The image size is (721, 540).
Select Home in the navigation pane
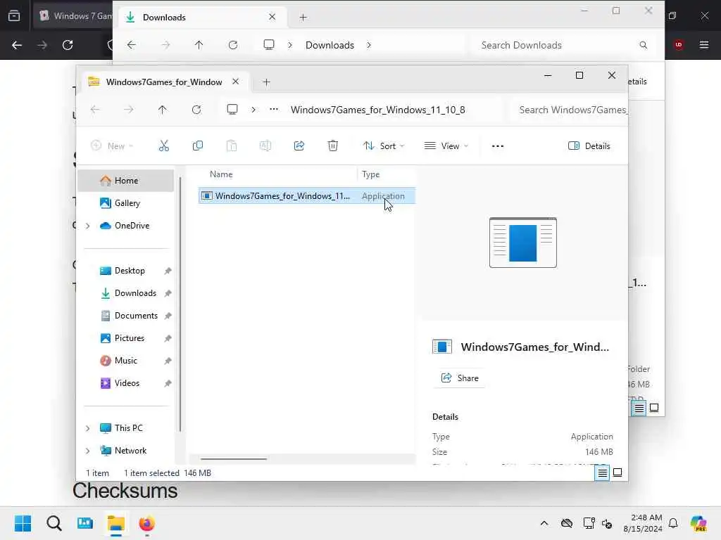pyautogui.click(x=126, y=181)
